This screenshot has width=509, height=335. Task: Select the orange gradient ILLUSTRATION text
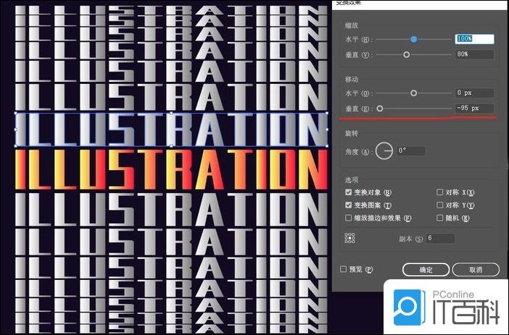[x=171, y=169]
